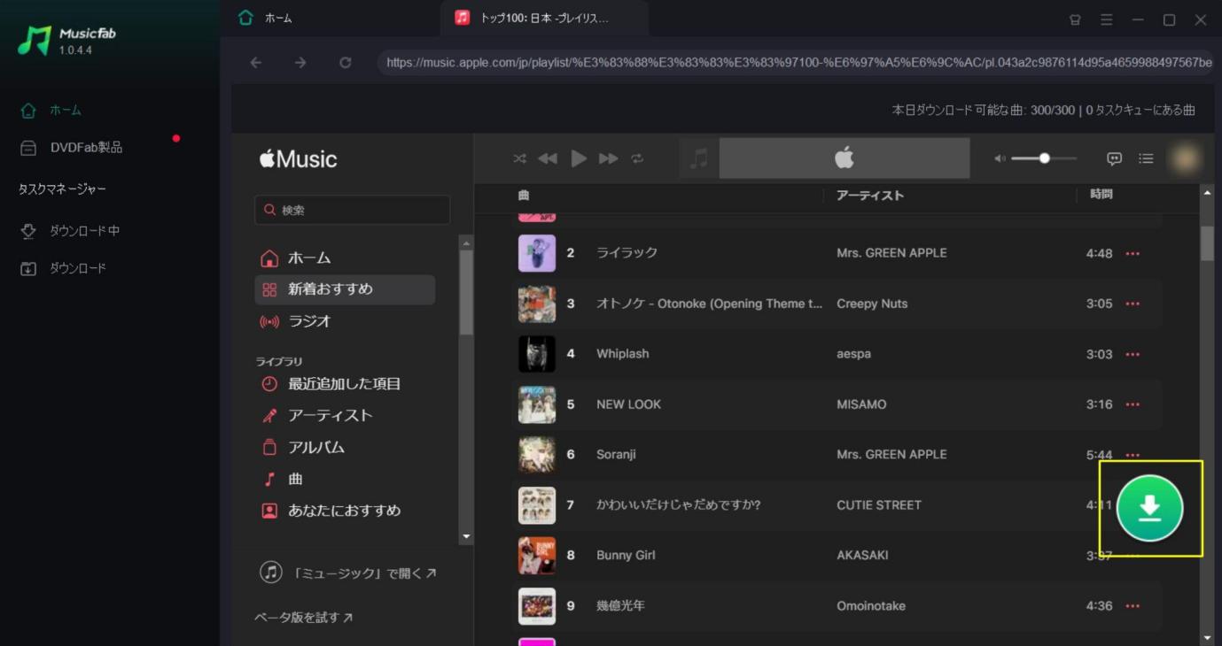This screenshot has height=646, width=1222.
Task: Select the トップ100: 日本 playlist tab
Action: [x=544, y=18]
